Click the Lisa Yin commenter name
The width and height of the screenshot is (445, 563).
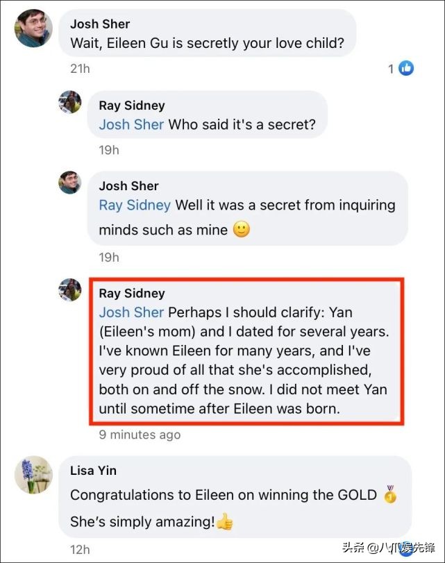pos(93,471)
